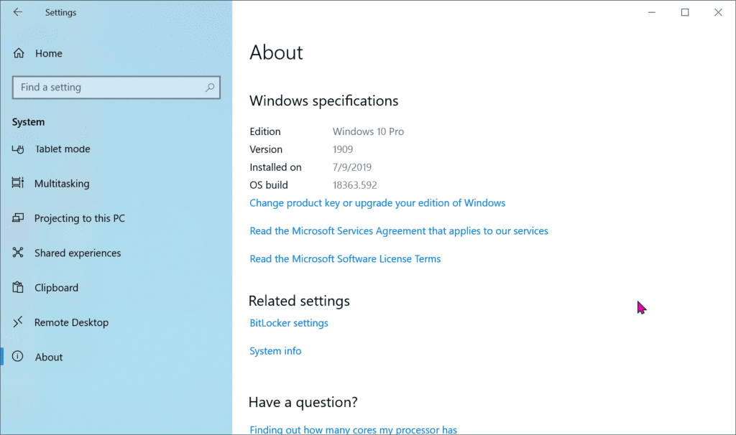Click the Remote Desktop icon in sidebar
The height and width of the screenshot is (435, 736).
pyautogui.click(x=18, y=322)
